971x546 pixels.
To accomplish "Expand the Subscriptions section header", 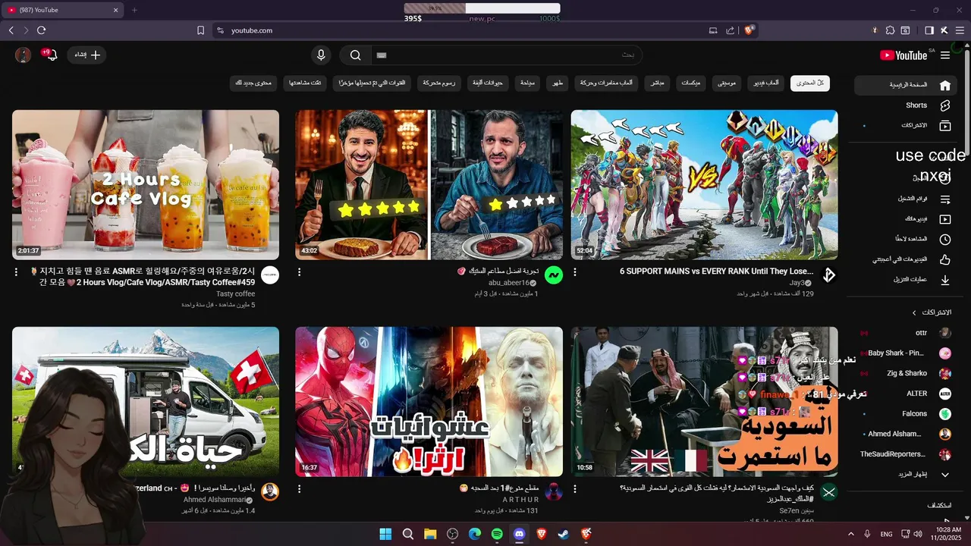I will click(x=932, y=312).
